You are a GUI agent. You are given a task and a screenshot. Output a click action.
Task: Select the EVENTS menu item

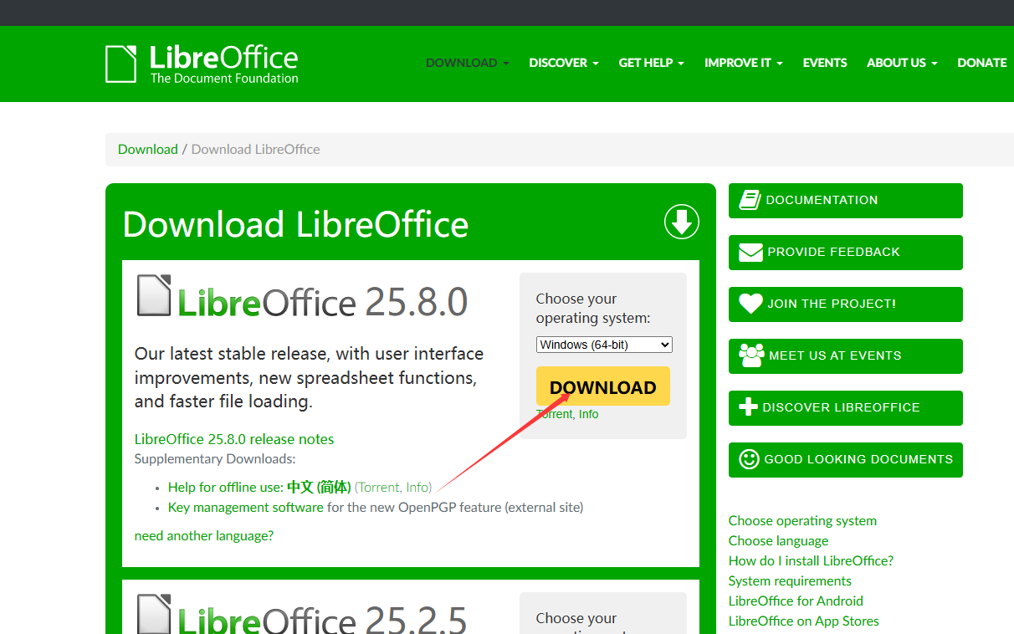click(x=824, y=63)
